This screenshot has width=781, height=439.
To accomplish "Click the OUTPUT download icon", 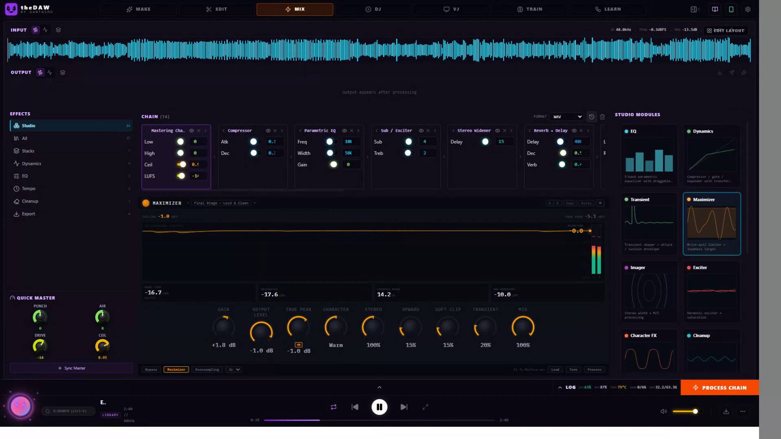I will (720, 73).
